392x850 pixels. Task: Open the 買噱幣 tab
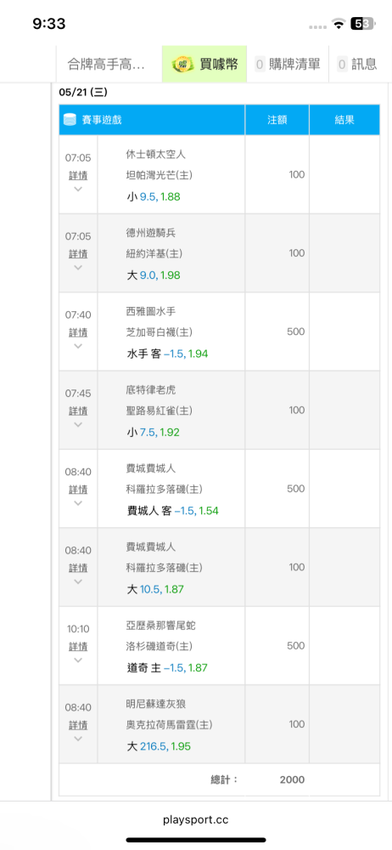(x=204, y=65)
